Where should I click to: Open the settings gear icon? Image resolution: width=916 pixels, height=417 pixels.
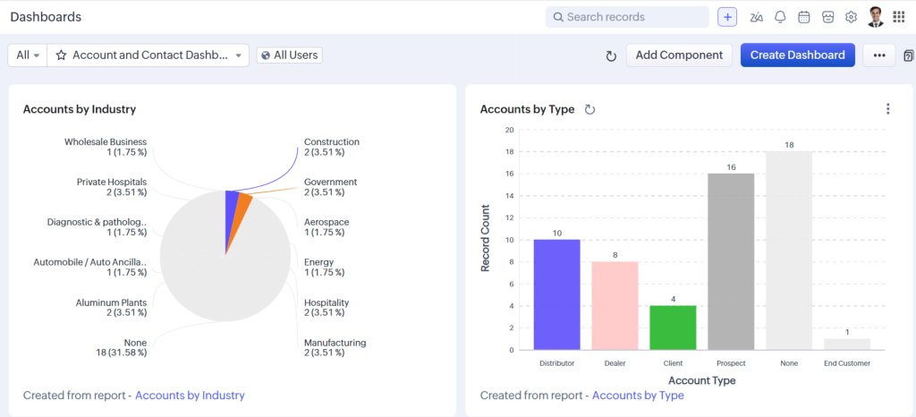(x=852, y=17)
